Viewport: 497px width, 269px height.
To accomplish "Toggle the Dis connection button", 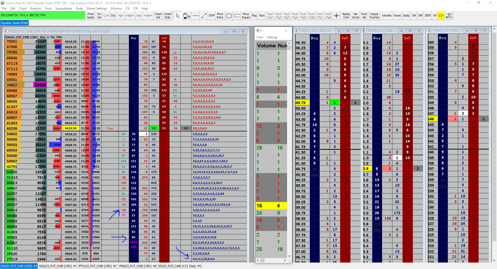I will pos(113,16).
